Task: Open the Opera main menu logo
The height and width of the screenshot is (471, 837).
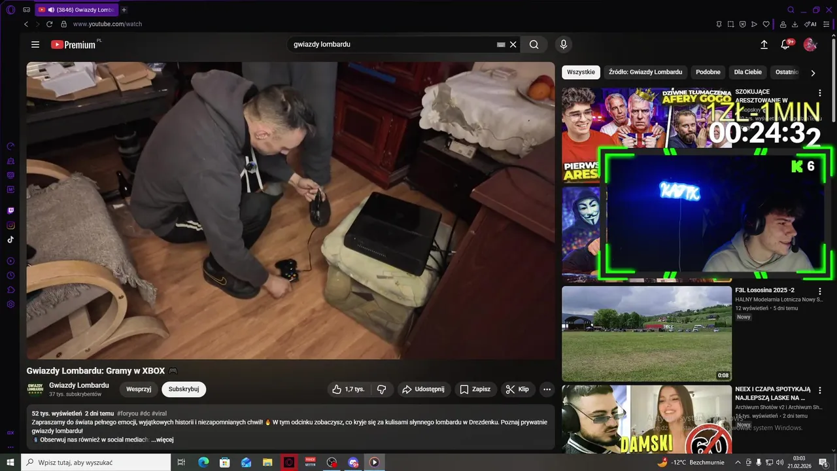Action: tap(10, 10)
